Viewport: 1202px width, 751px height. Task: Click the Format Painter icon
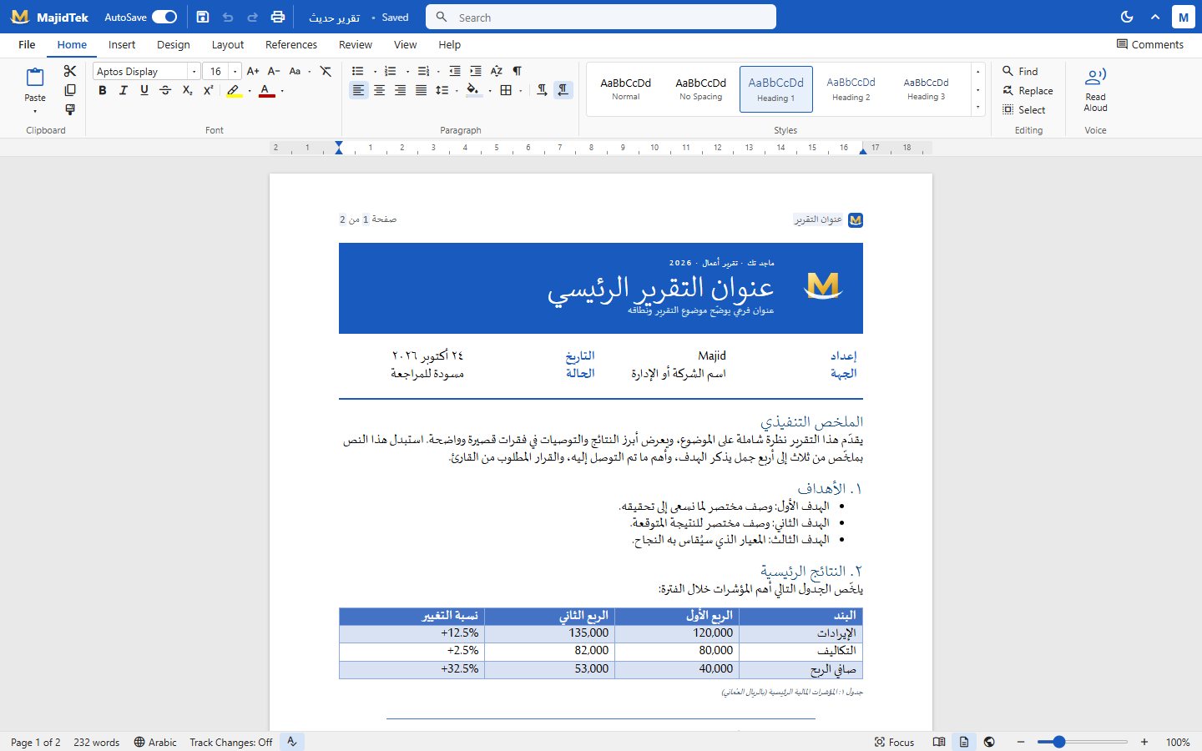click(70, 109)
